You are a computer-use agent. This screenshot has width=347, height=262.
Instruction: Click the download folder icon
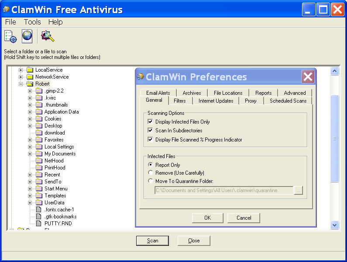point(39,133)
